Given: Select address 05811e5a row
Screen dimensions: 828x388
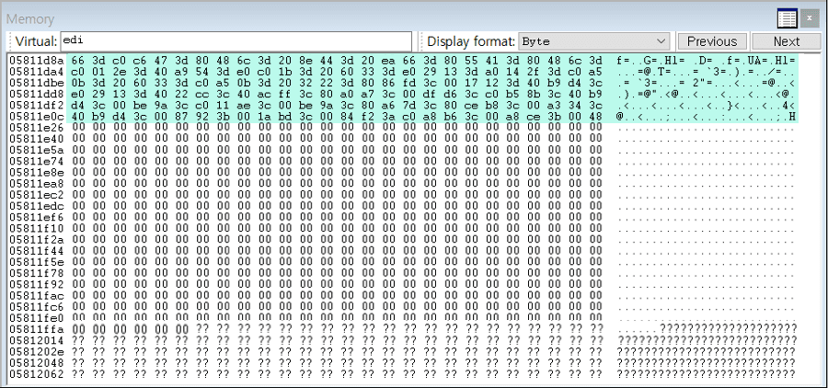Looking at the screenshot, I should 403,149.
